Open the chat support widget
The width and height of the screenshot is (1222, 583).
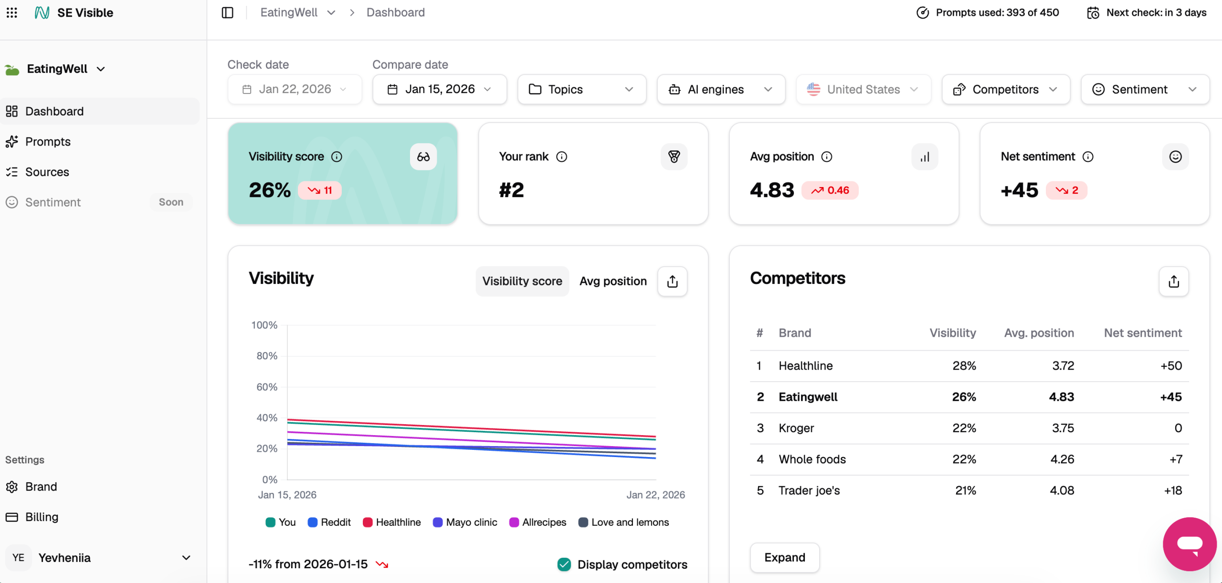coord(1189,544)
